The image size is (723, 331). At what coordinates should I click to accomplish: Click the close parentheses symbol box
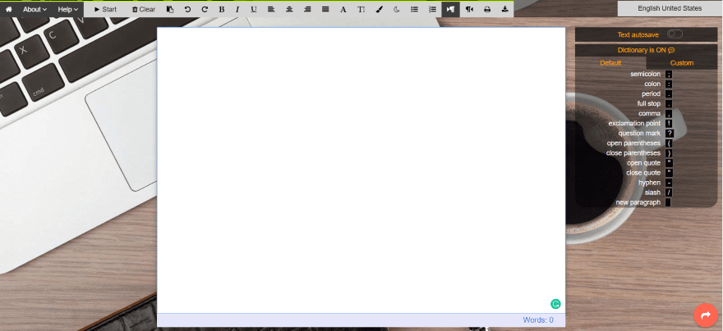coord(669,153)
